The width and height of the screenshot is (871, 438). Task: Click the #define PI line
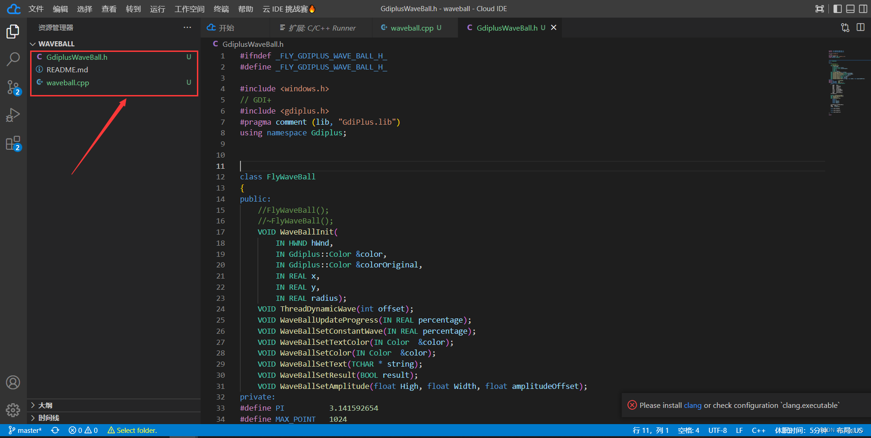(x=309, y=408)
